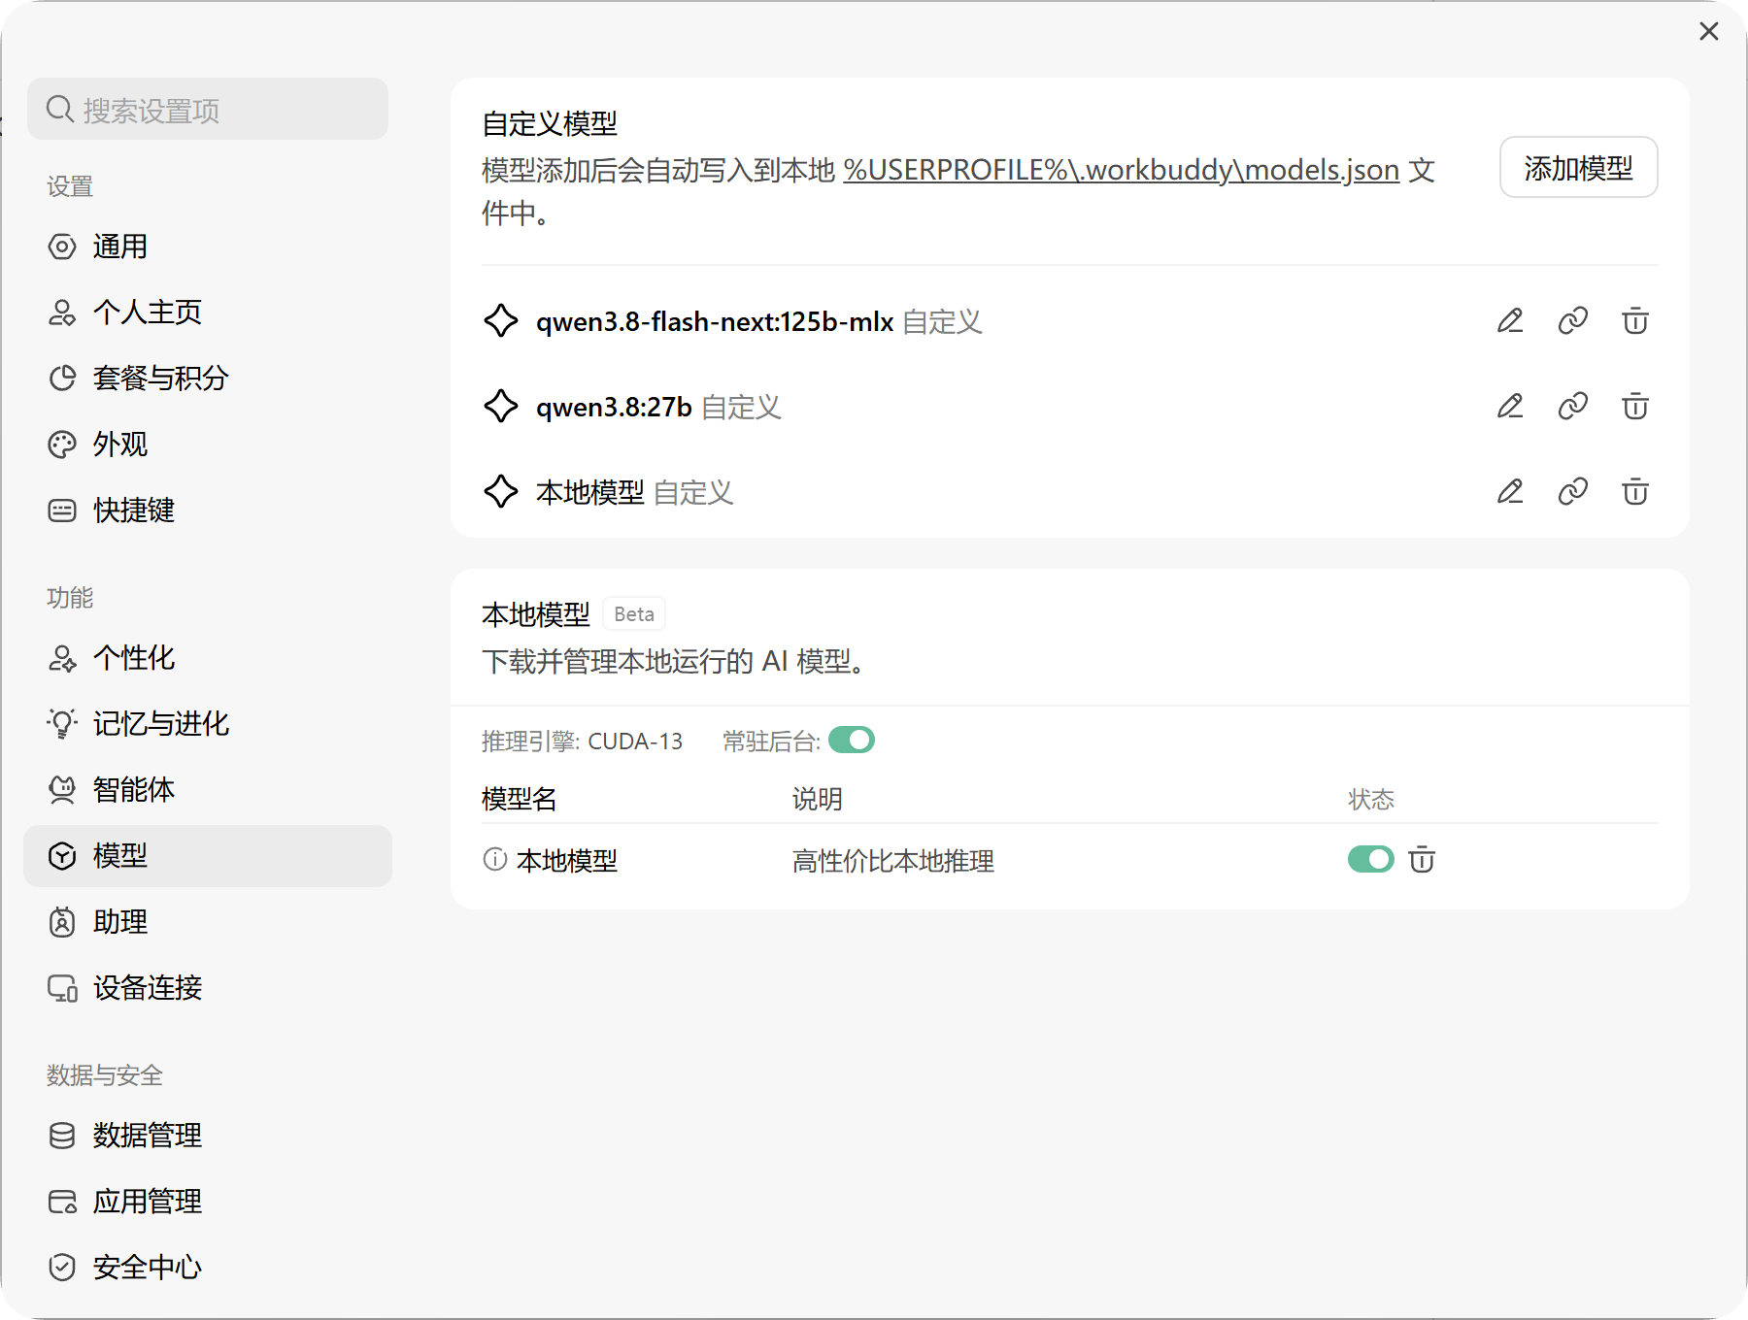Close the settings dialog
The image size is (1748, 1320).
tap(1709, 32)
